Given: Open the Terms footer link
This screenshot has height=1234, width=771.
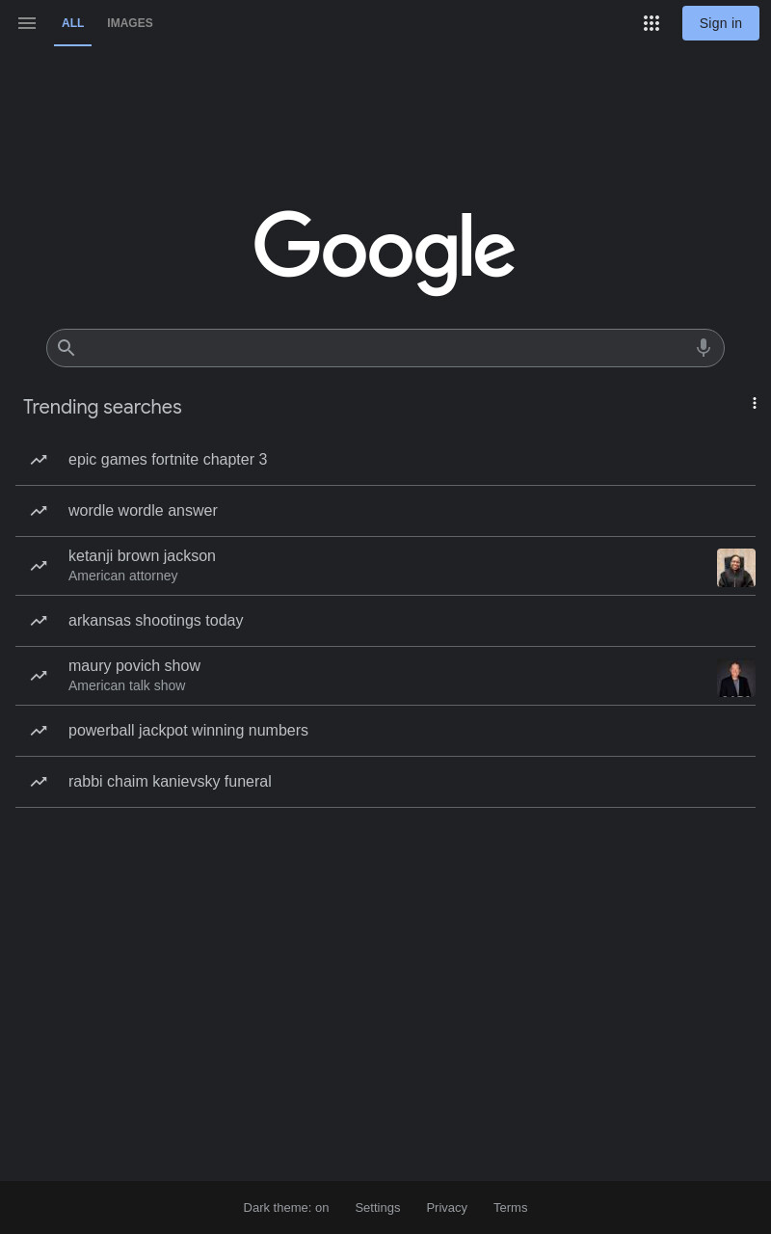Looking at the screenshot, I should point(511,1208).
